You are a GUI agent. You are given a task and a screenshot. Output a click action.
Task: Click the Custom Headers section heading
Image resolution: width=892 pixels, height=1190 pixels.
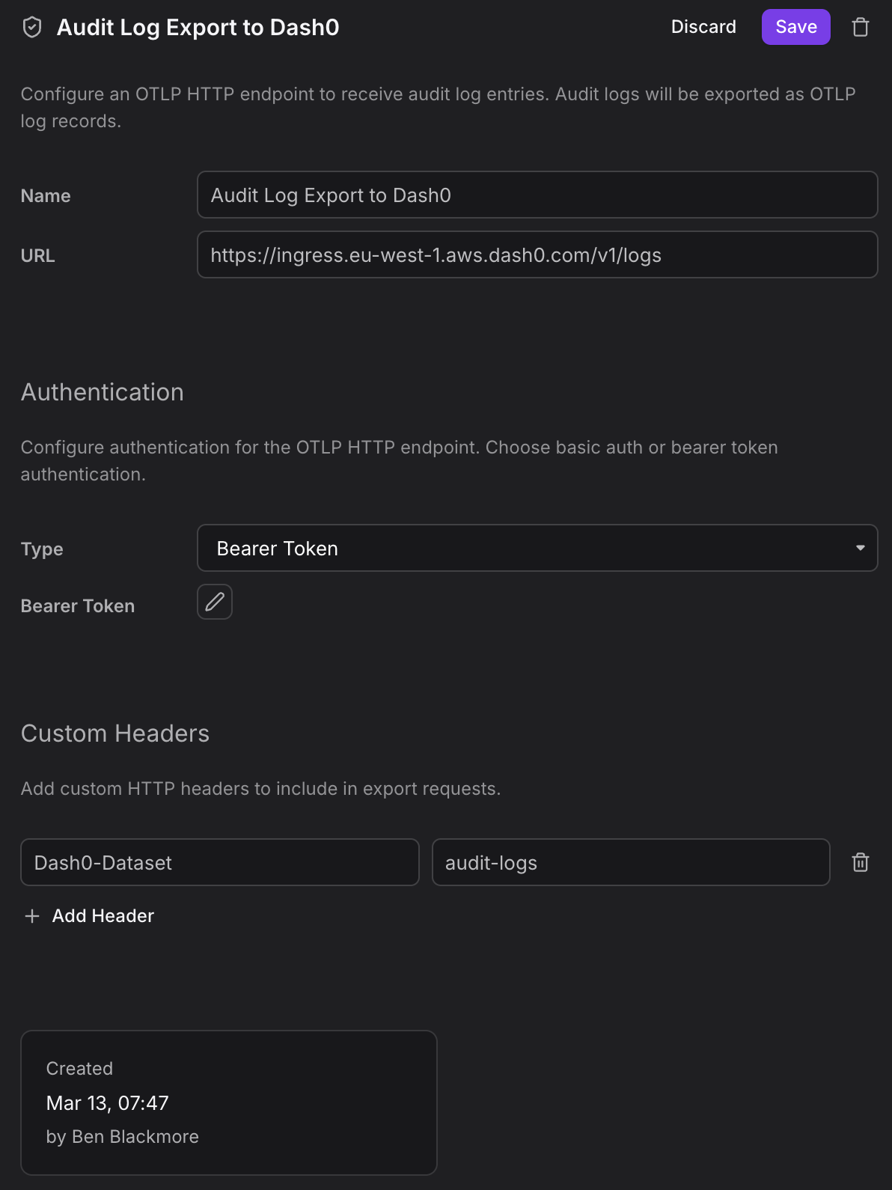pos(115,733)
